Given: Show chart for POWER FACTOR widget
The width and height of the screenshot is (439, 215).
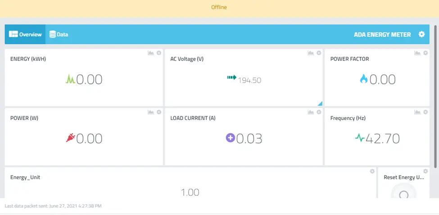Looking at the screenshot, I should pyautogui.click(x=417, y=53).
